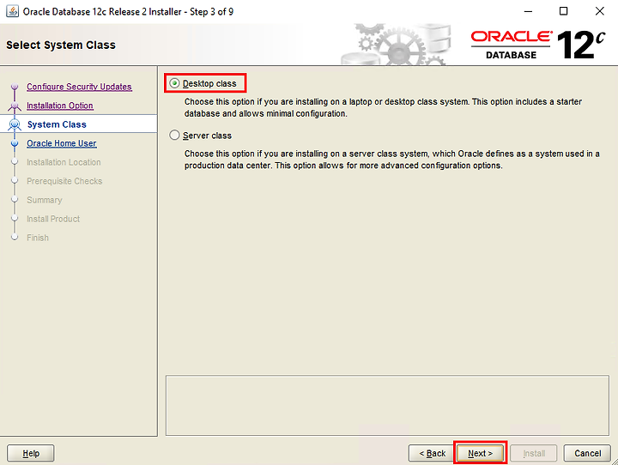This screenshot has height=465, width=618.
Task: Click the Prerequisite Checks step label
Action: 64,181
